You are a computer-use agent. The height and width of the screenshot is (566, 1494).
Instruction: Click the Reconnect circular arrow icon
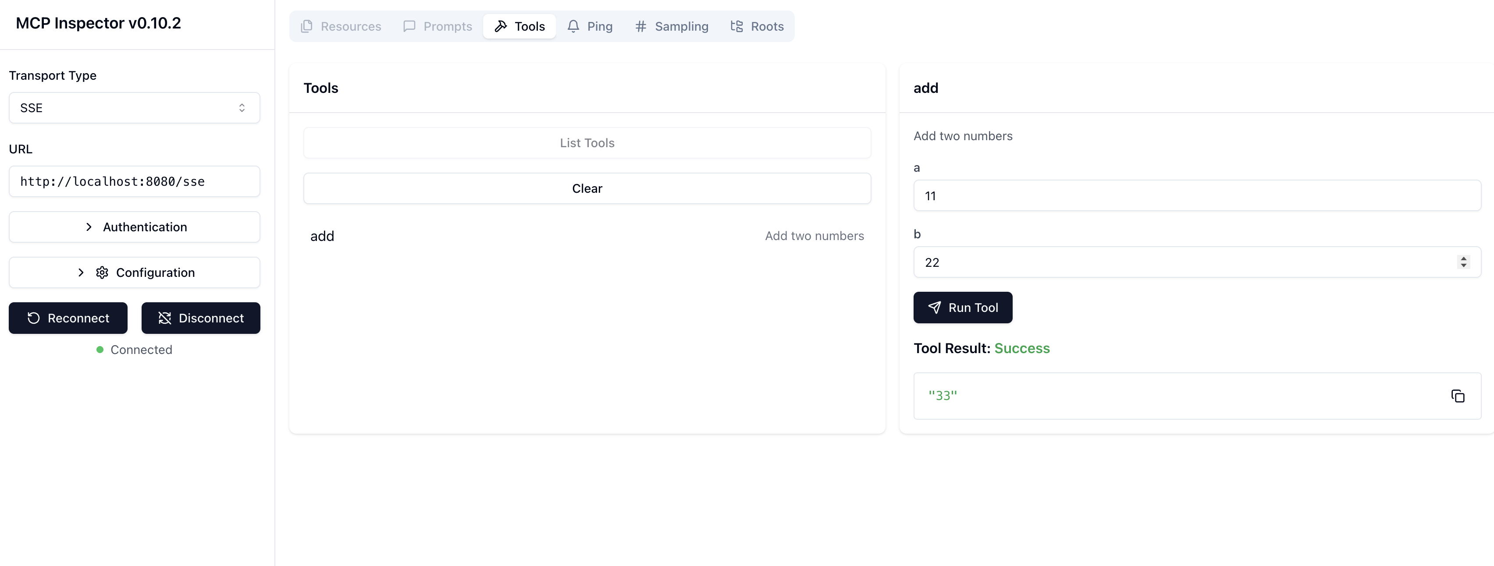pos(34,318)
